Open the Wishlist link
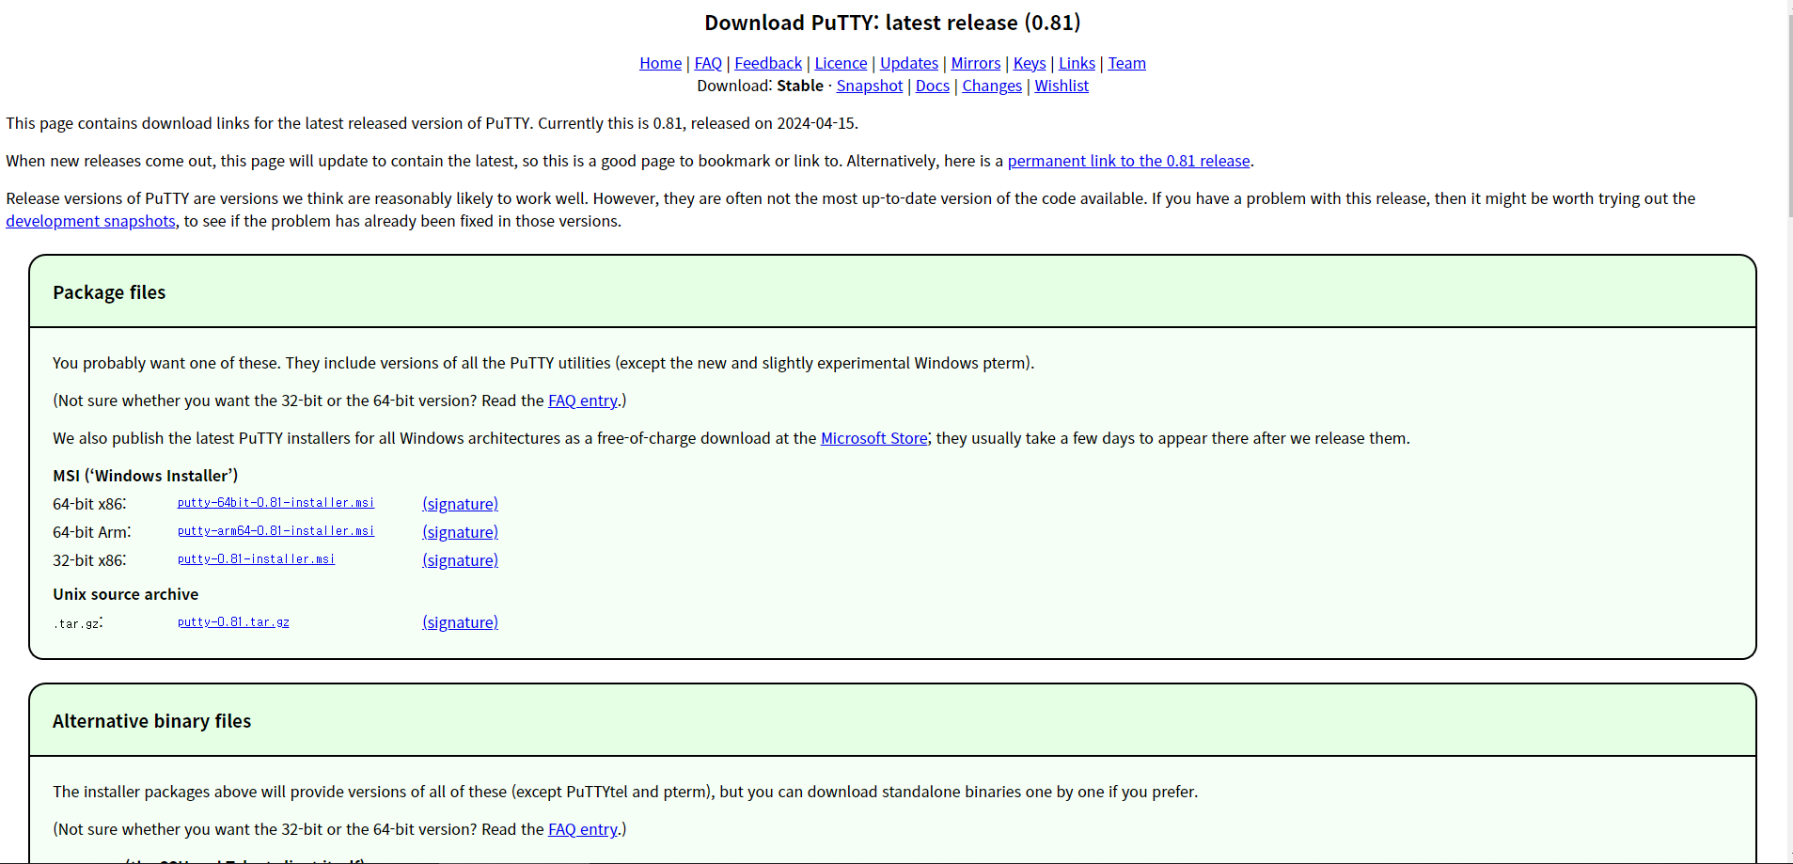This screenshot has width=1793, height=864. coord(1062,86)
